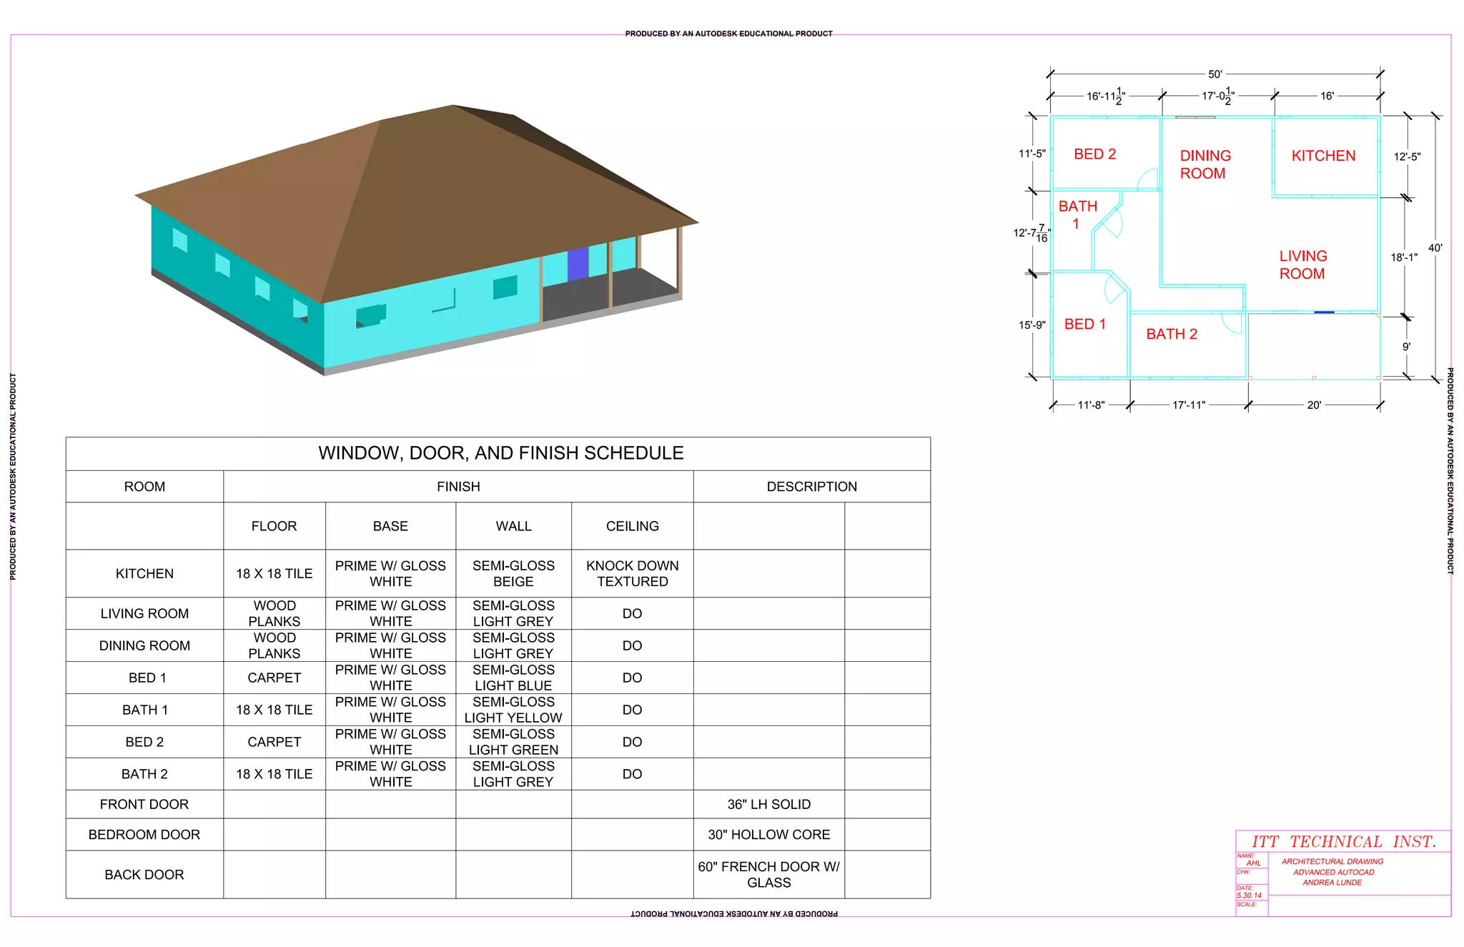The width and height of the screenshot is (1464, 947).
Task: Click the DESCRIPTION column header in schedule
Action: tap(811, 487)
